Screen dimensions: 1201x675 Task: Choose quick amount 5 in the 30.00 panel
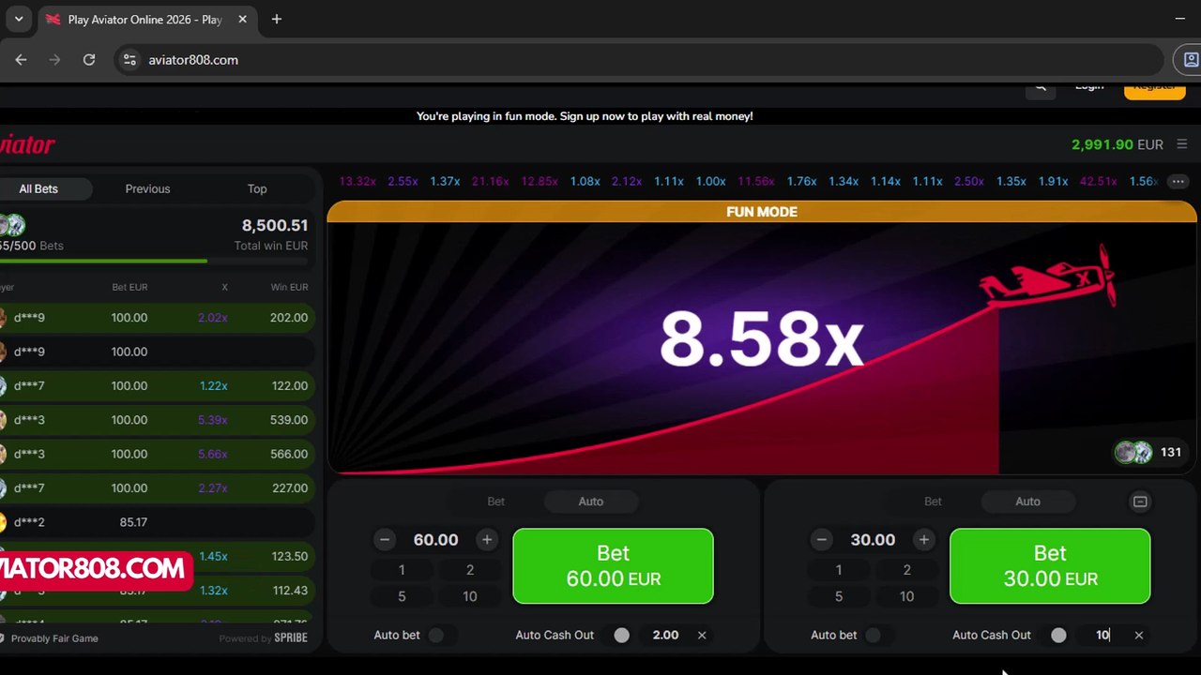(x=839, y=596)
